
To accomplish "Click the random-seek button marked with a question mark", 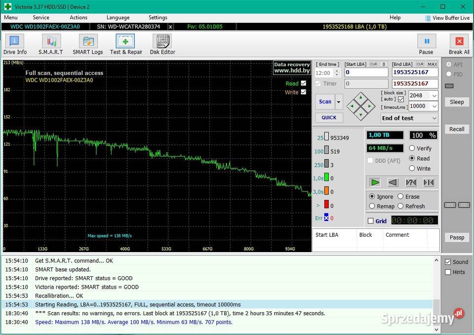I will click(x=411, y=182).
